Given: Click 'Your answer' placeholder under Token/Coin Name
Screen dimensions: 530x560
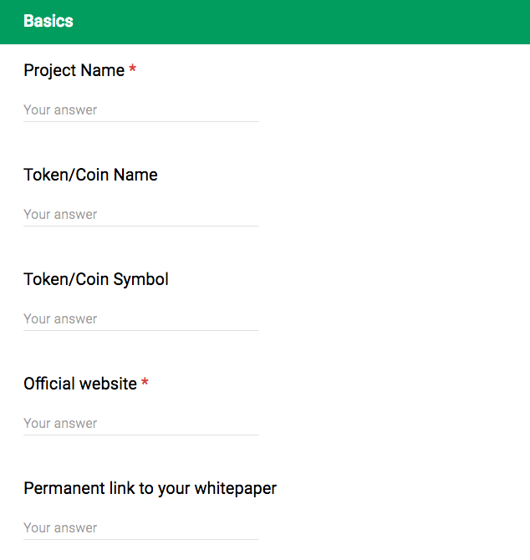Looking at the screenshot, I should pyautogui.click(x=60, y=215).
